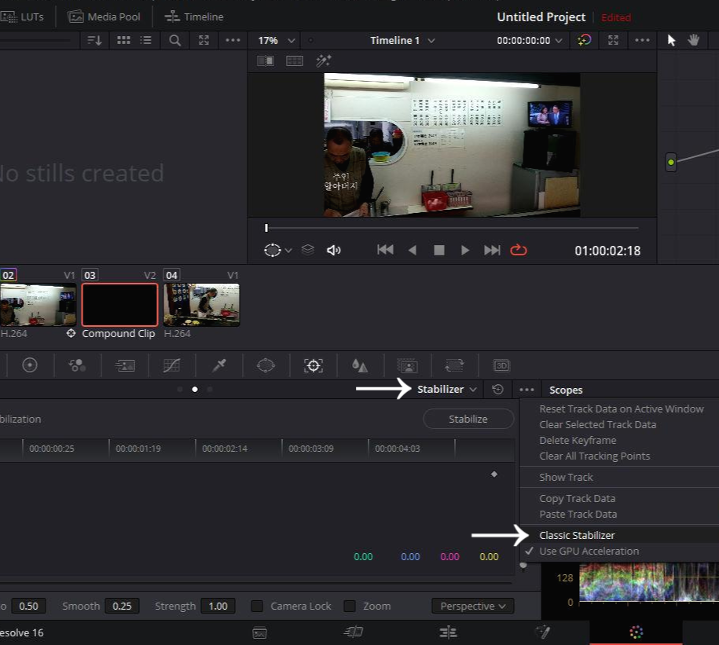Open the Media Pool tab
Viewport: 719px width, 645px height.
(x=104, y=17)
